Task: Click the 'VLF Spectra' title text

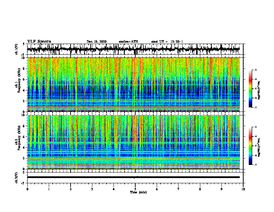Action: tap(39, 42)
